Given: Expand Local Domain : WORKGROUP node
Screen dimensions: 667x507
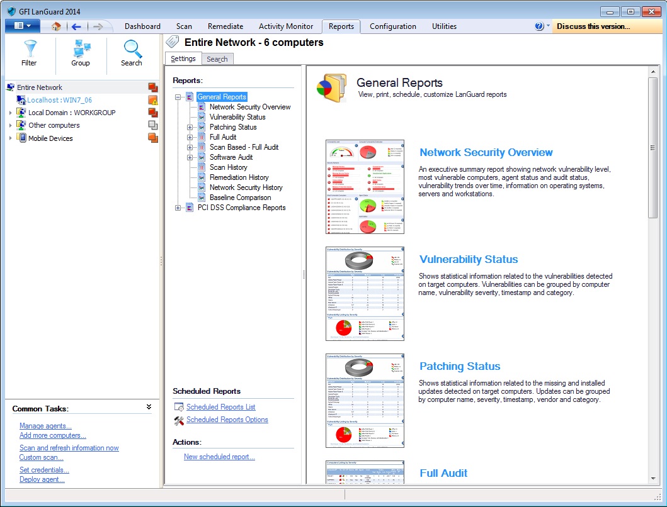Looking at the screenshot, I should tap(11, 113).
